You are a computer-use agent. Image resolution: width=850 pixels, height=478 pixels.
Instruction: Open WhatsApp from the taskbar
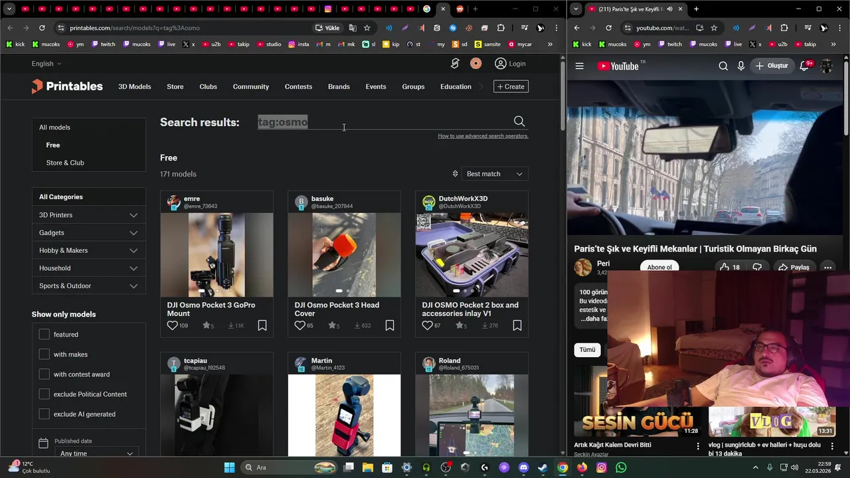pyautogui.click(x=621, y=467)
